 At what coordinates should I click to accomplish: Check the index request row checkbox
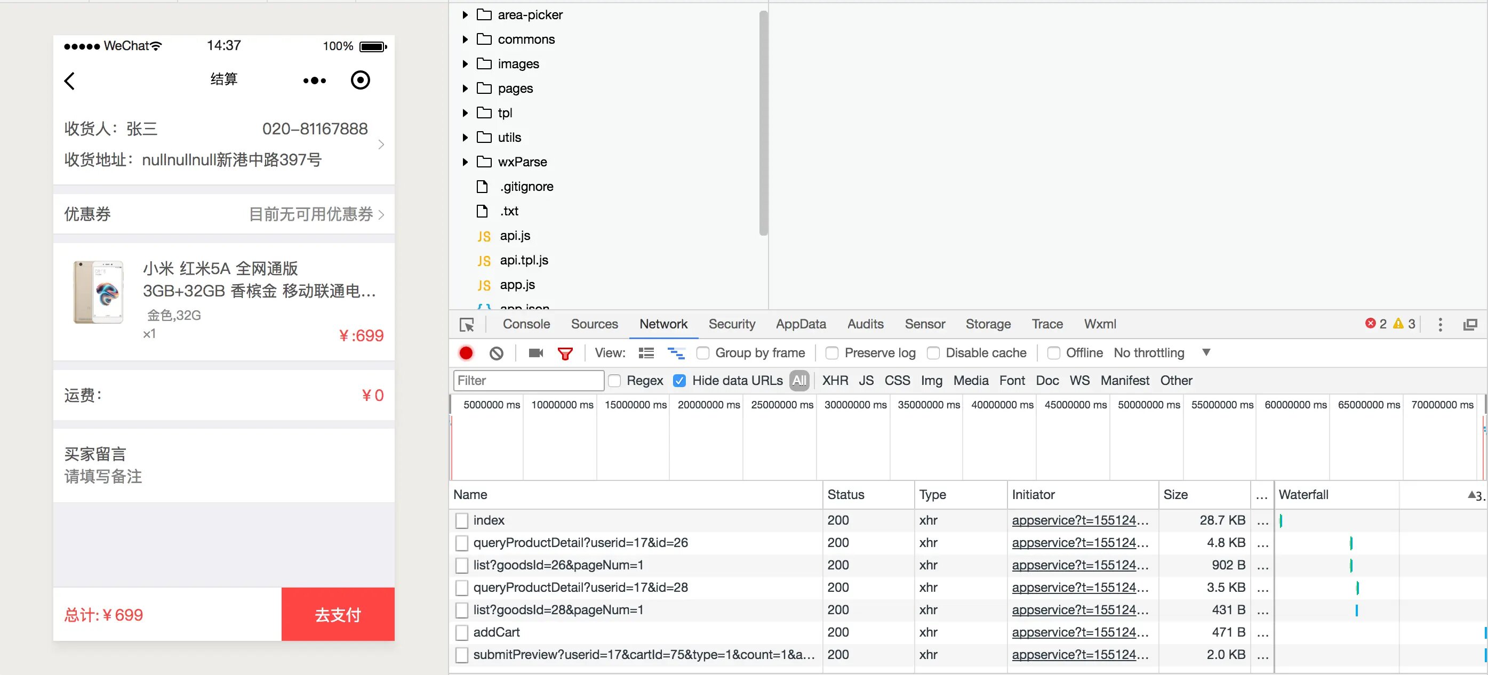click(x=461, y=521)
